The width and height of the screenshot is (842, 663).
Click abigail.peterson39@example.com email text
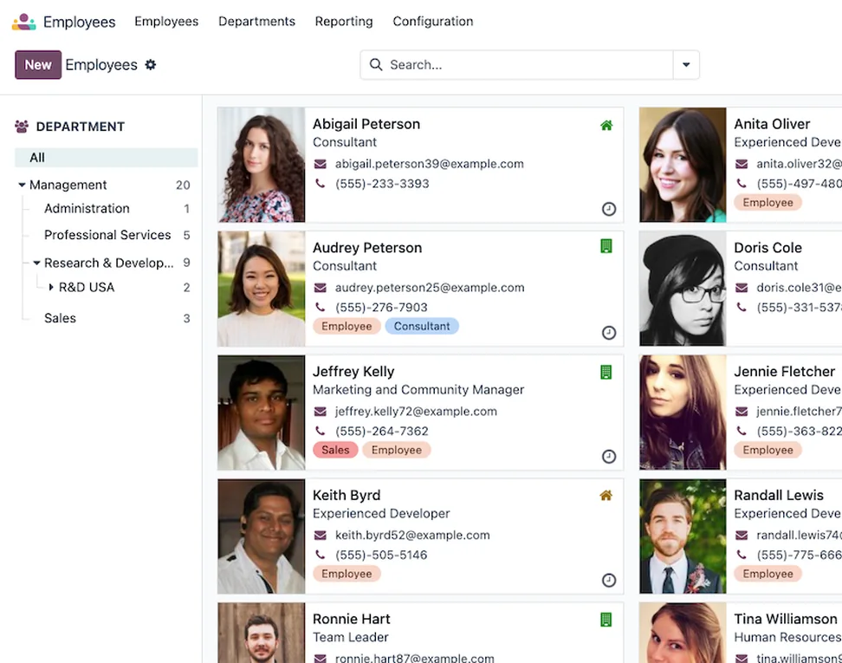(x=430, y=164)
